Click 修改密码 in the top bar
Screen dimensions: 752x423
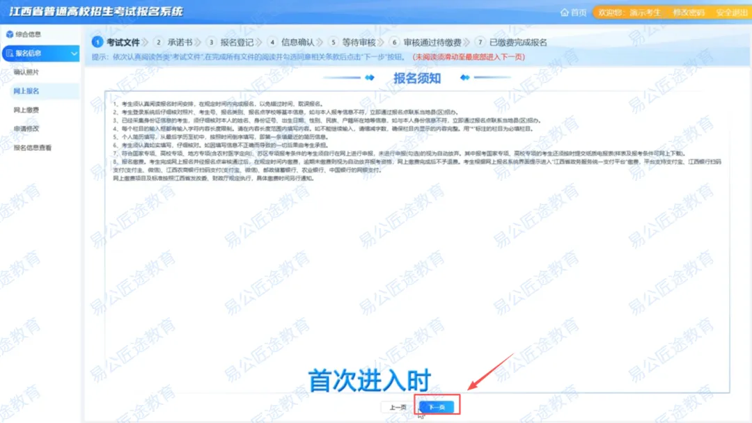(688, 13)
